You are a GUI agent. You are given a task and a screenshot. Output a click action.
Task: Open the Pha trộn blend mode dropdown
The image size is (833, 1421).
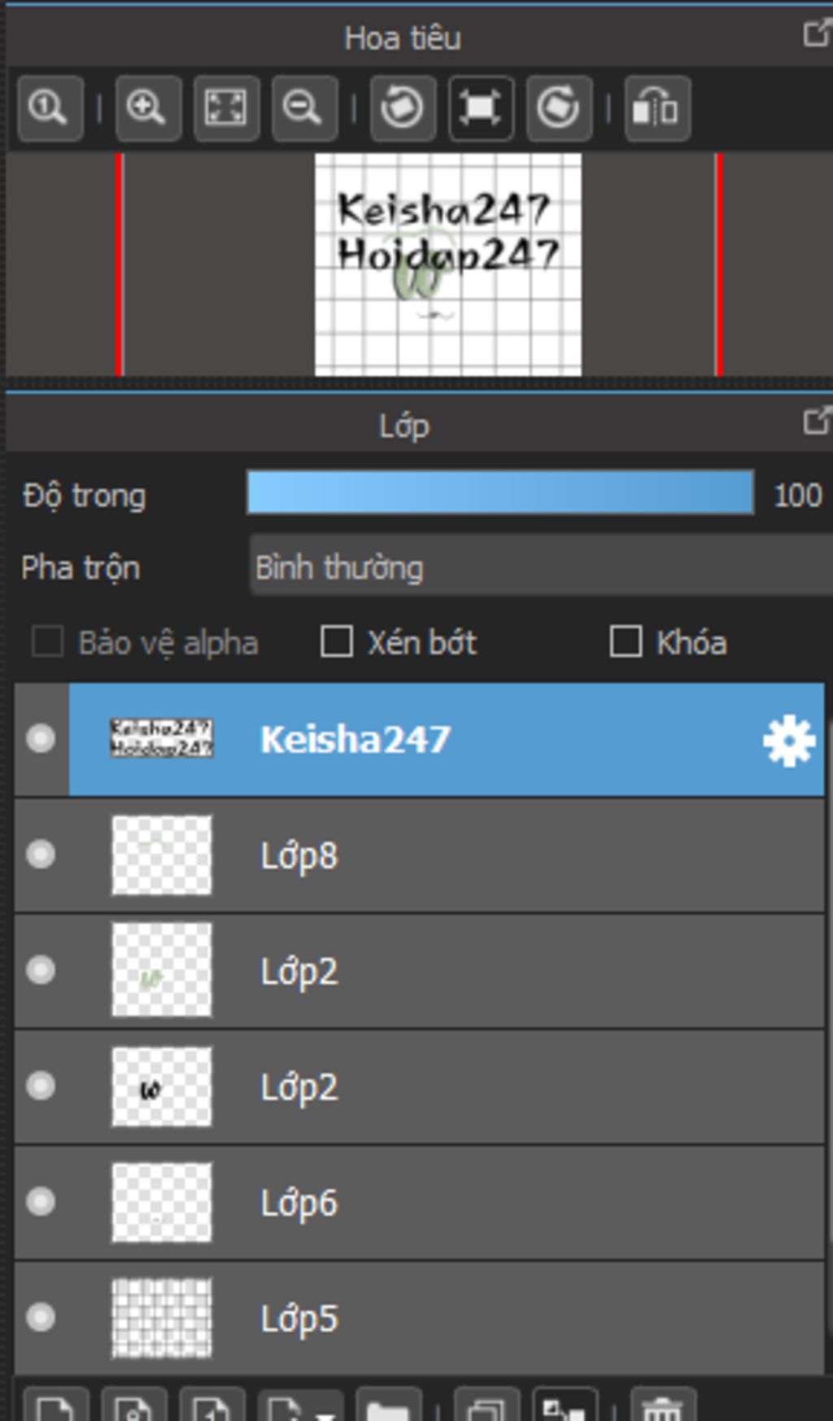541,566
